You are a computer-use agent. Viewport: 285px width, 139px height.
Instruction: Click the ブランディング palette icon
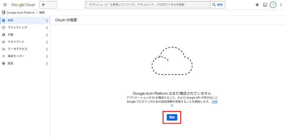tap(4, 28)
